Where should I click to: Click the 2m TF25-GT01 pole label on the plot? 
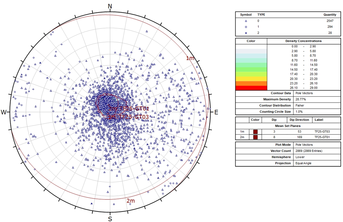click(129, 109)
